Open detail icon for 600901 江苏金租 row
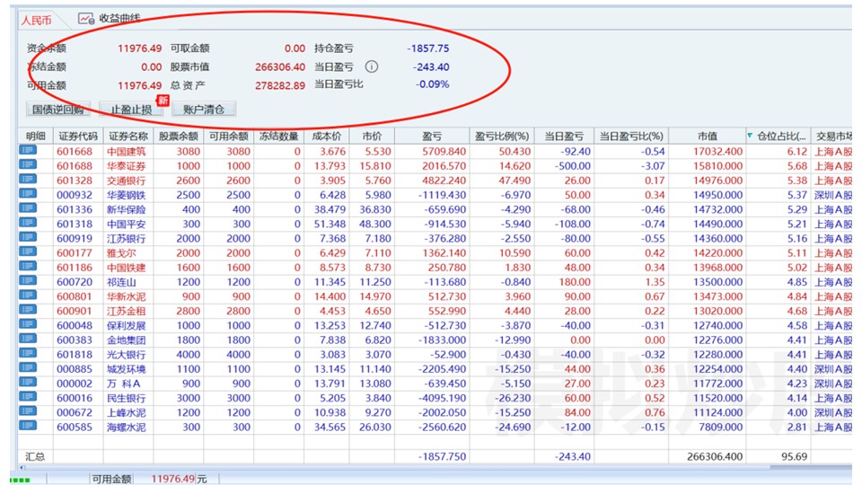The image size is (862, 485). pos(28,310)
